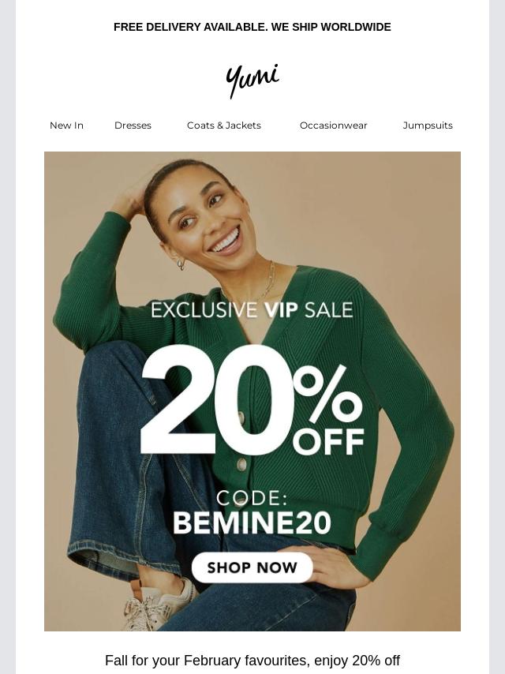Click the February favourites text line
The height and width of the screenshot is (674, 505).
click(252, 661)
